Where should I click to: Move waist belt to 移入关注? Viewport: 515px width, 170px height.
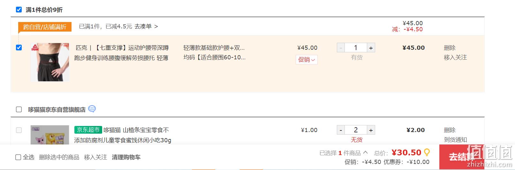pyautogui.click(x=455, y=57)
